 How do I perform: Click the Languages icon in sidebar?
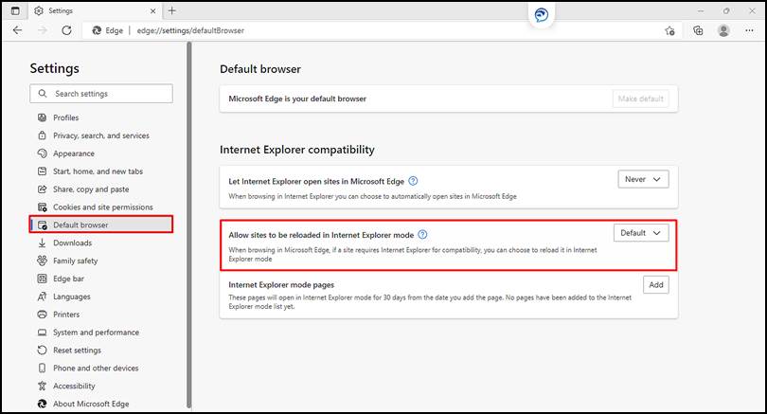42,297
